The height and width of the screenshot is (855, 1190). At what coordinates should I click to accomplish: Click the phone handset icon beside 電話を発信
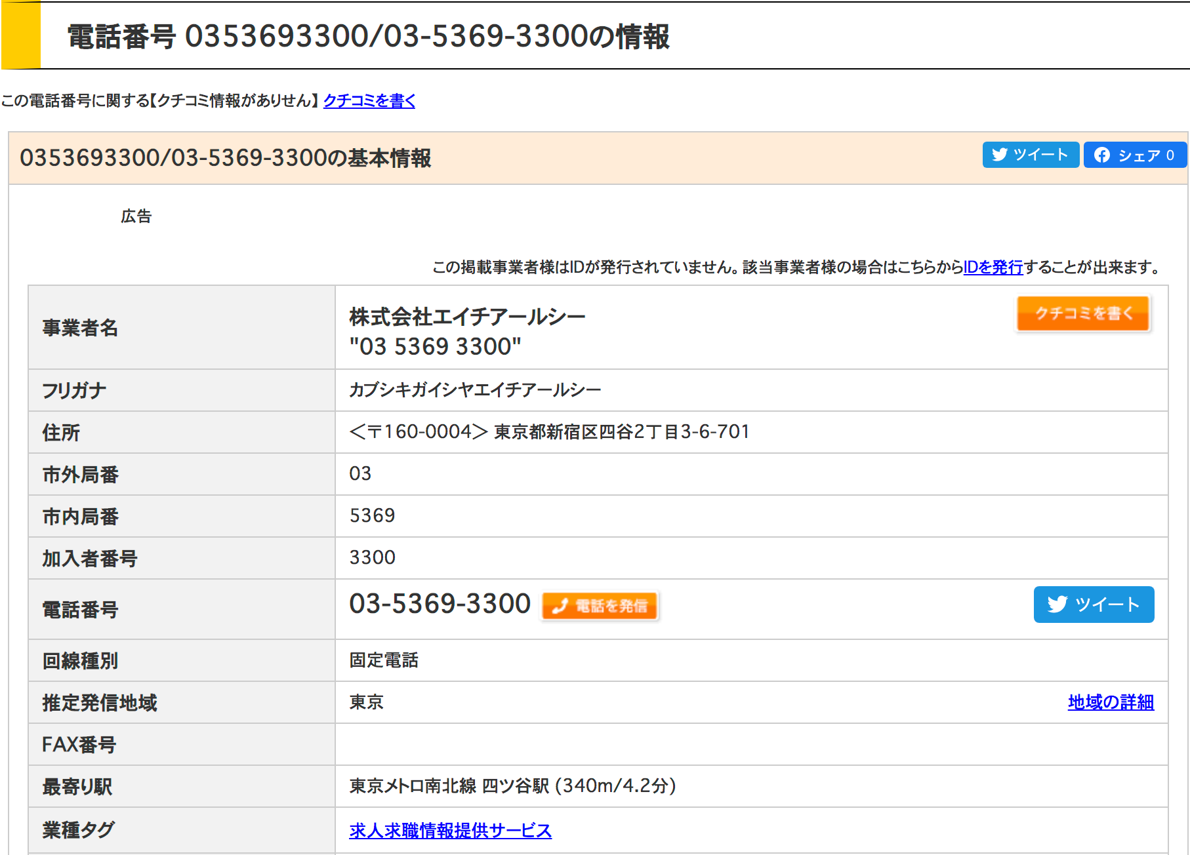[x=560, y=606]
